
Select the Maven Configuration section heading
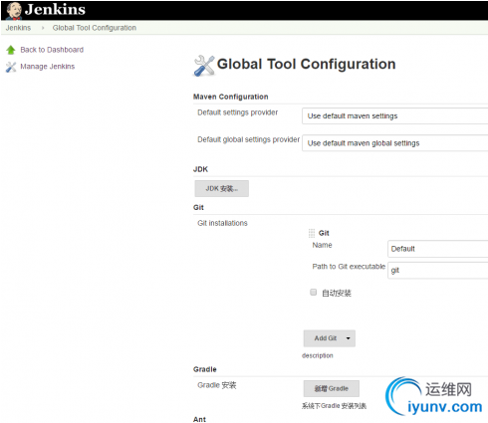pyautogui.click(x=231, y=97)
